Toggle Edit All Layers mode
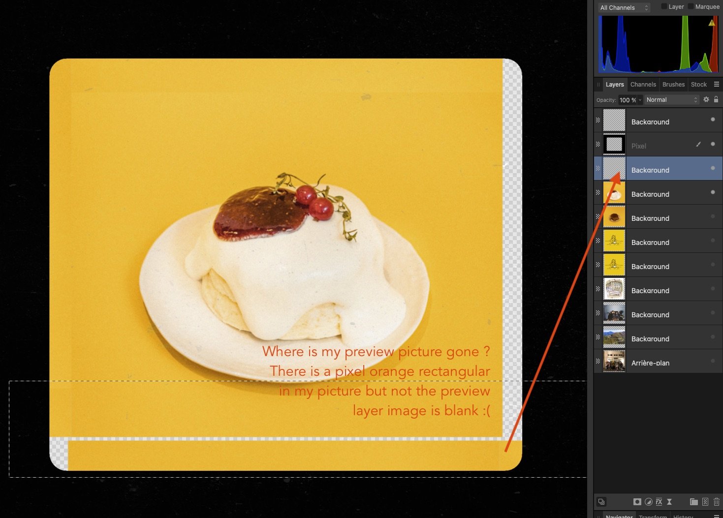 click(x=601, y=501)
